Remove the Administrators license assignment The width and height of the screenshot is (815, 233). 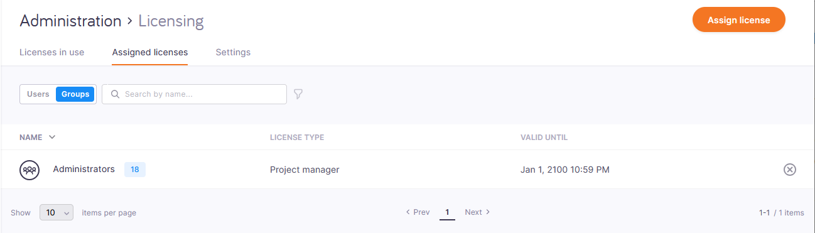(790, 170)
